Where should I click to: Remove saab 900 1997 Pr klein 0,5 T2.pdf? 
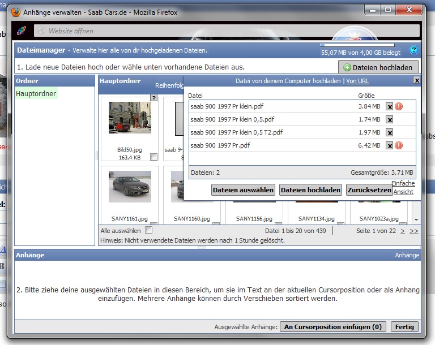point(390,133)
